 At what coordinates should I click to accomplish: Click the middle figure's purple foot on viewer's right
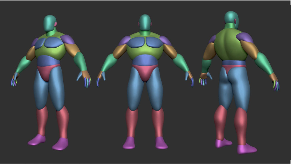[161, 143]
